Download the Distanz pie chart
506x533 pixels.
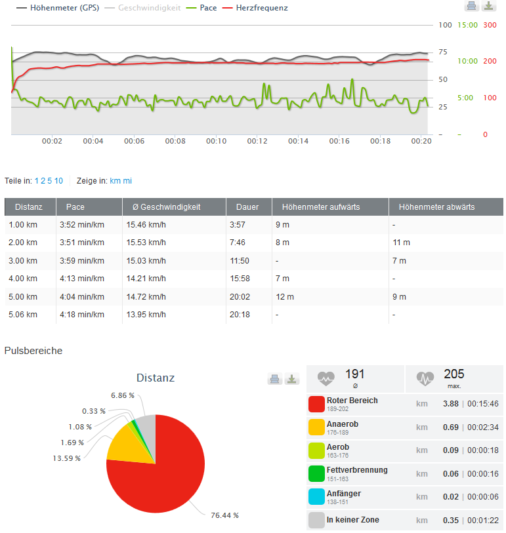click(x=292, y=379)
